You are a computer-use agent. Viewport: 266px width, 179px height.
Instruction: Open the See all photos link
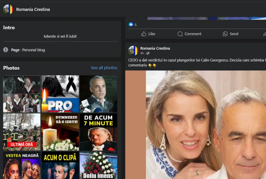click(x=104, y=68)
